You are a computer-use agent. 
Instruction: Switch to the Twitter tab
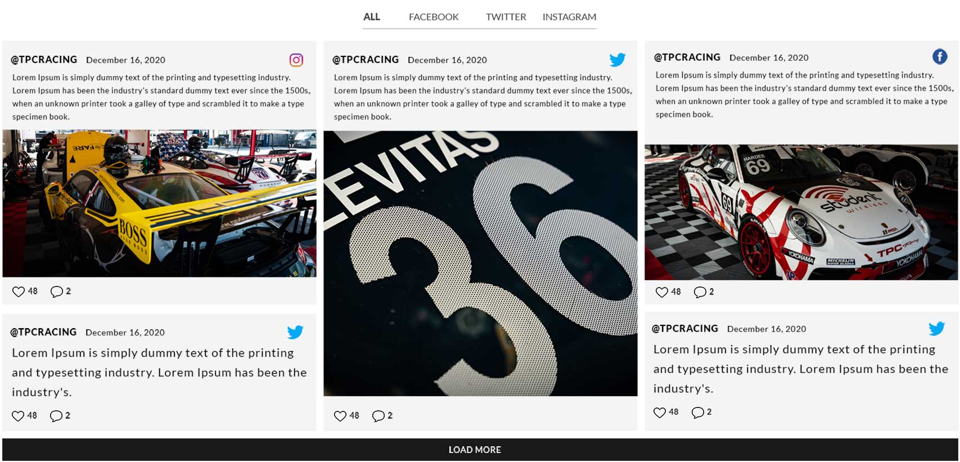[x=506, y=17]
